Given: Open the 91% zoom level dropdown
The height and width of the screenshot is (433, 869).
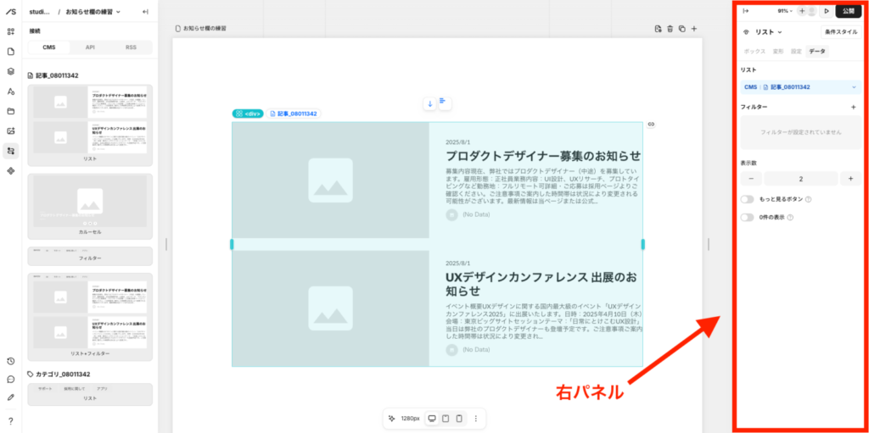Looking at the screenshot, I should click(784, 11).
